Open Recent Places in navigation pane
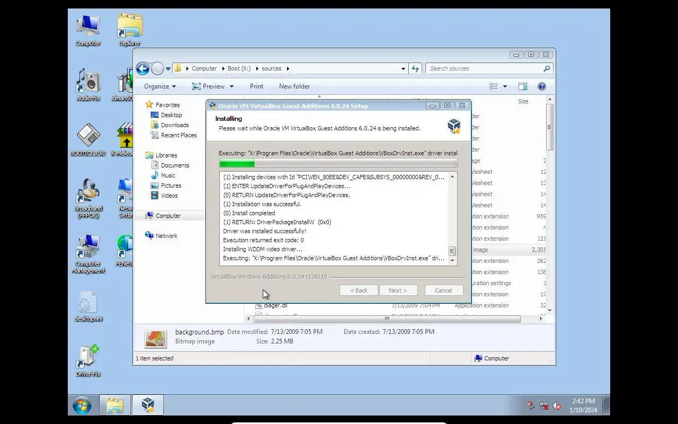 coord(179,135)
